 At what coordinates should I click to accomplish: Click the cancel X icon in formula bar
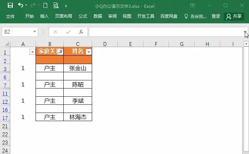coord(55,32)
